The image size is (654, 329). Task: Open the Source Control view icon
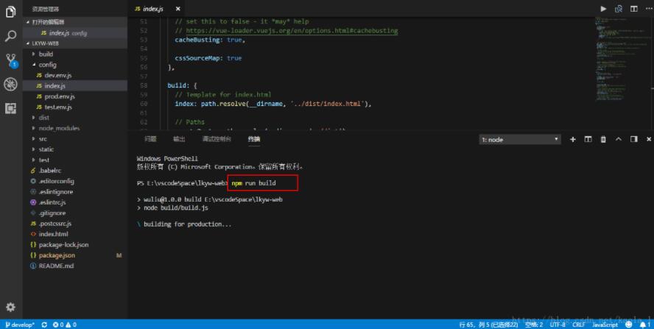pos(11,60)
